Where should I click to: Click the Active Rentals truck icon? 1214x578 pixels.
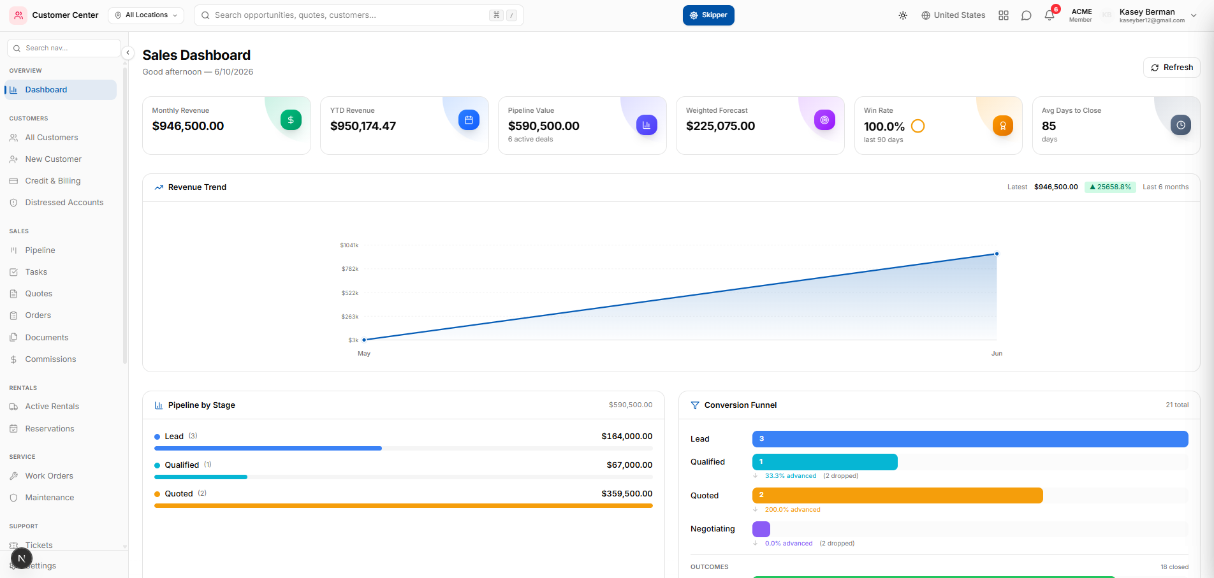(13, 407)
